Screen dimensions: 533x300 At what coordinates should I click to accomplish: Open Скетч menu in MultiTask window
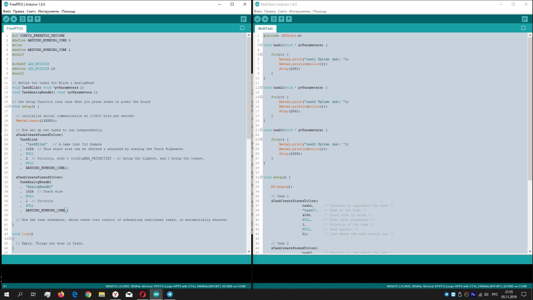pyautogui.click(x=282, y=11)
